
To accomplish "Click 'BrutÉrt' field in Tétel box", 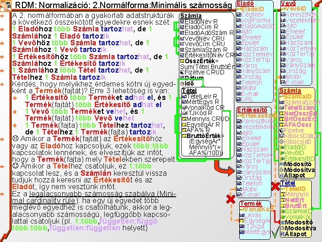I will pos(294,206).
